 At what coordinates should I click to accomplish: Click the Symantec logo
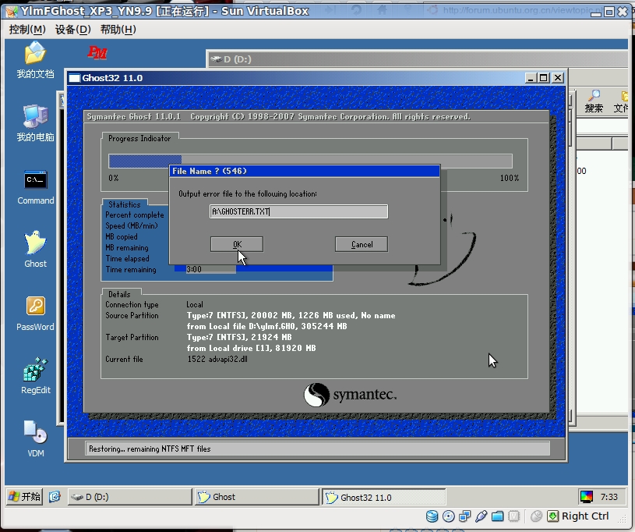[x=351, y=395]
